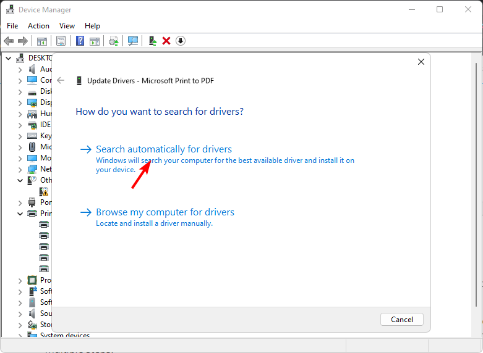Click Scan for hardware changes monitor icon
Screen dimensions: 483x353
[133, 41]
